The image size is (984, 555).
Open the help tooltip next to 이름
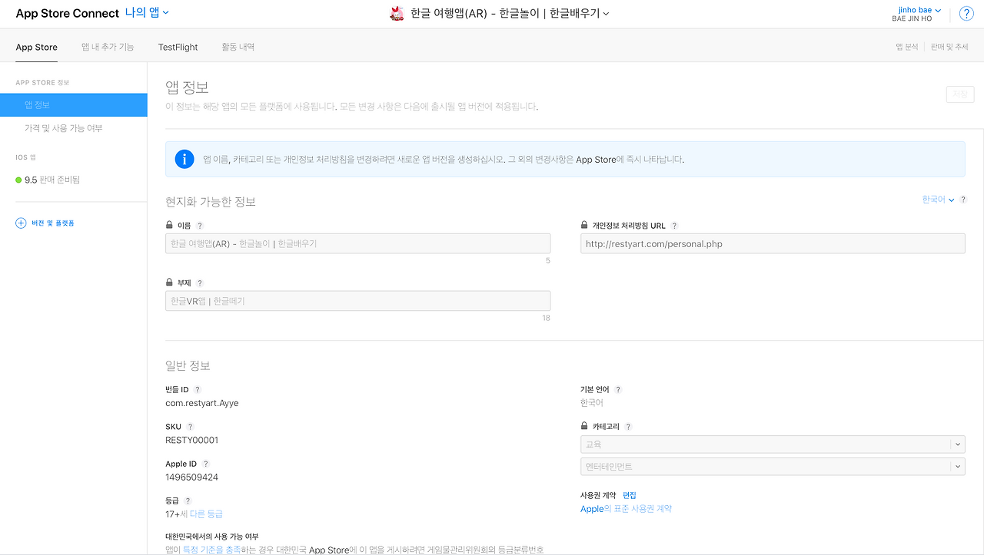click(x=200, y=226)
